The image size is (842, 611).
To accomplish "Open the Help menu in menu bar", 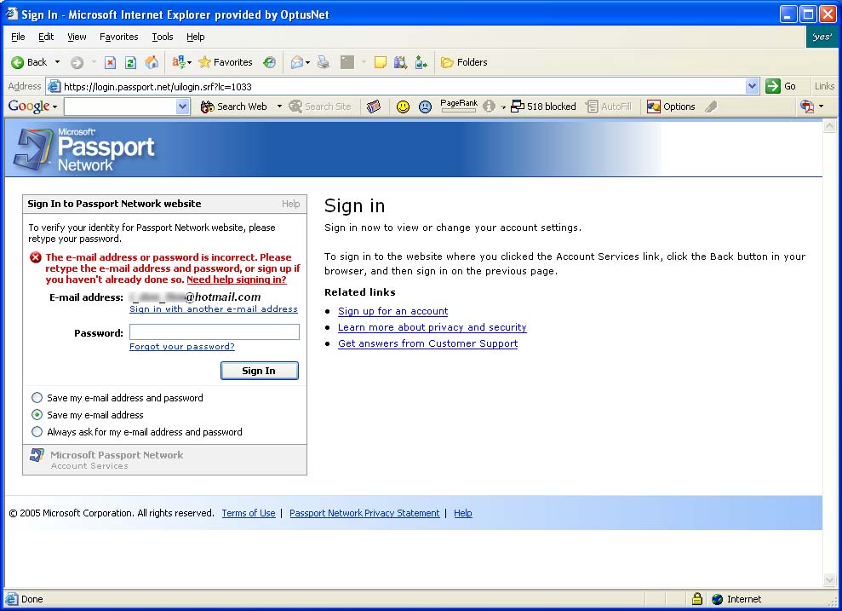I will (x=196, y=37).
